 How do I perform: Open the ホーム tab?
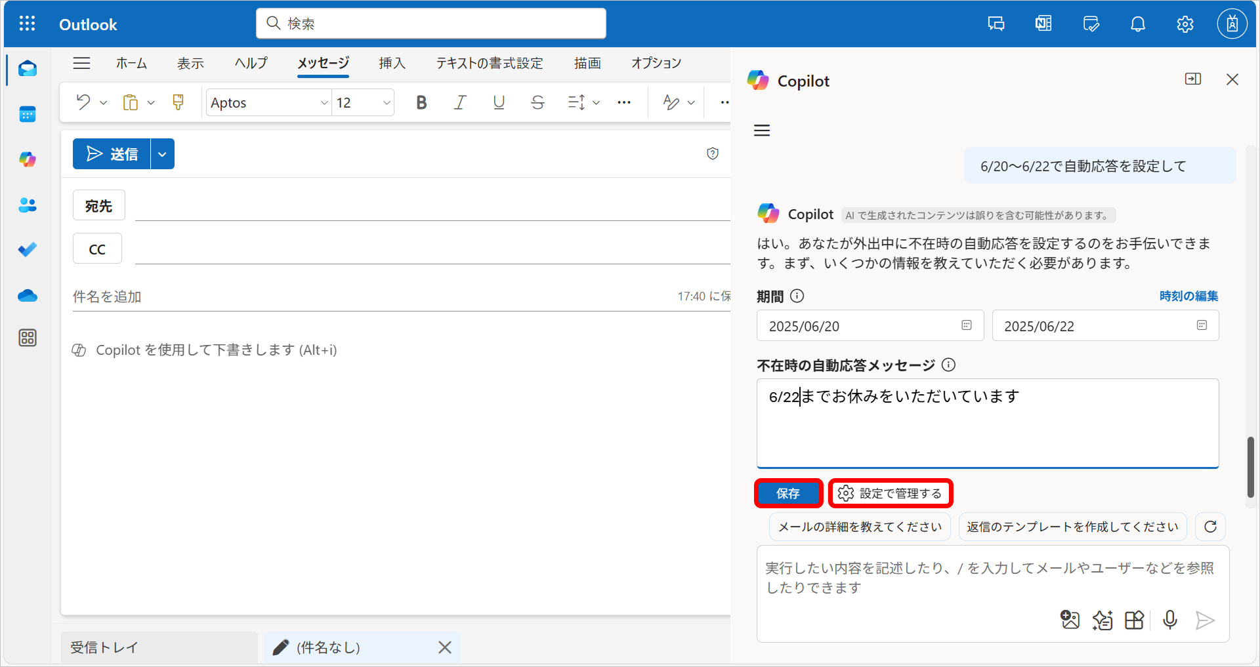(131, 63)
